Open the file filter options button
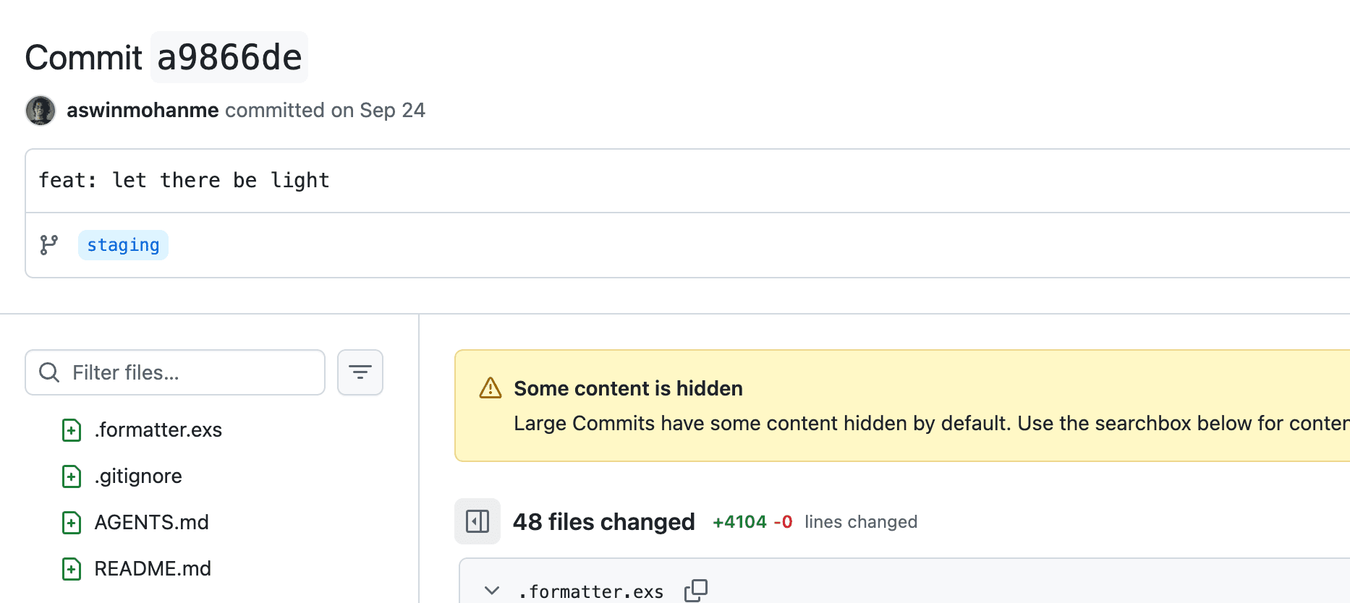 [360, 372]
